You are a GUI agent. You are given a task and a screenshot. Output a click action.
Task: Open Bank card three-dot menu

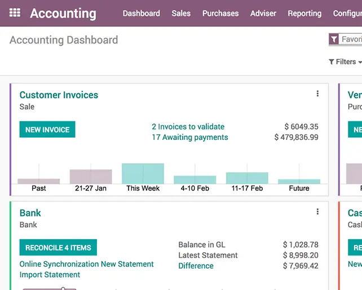coord(317,212)
